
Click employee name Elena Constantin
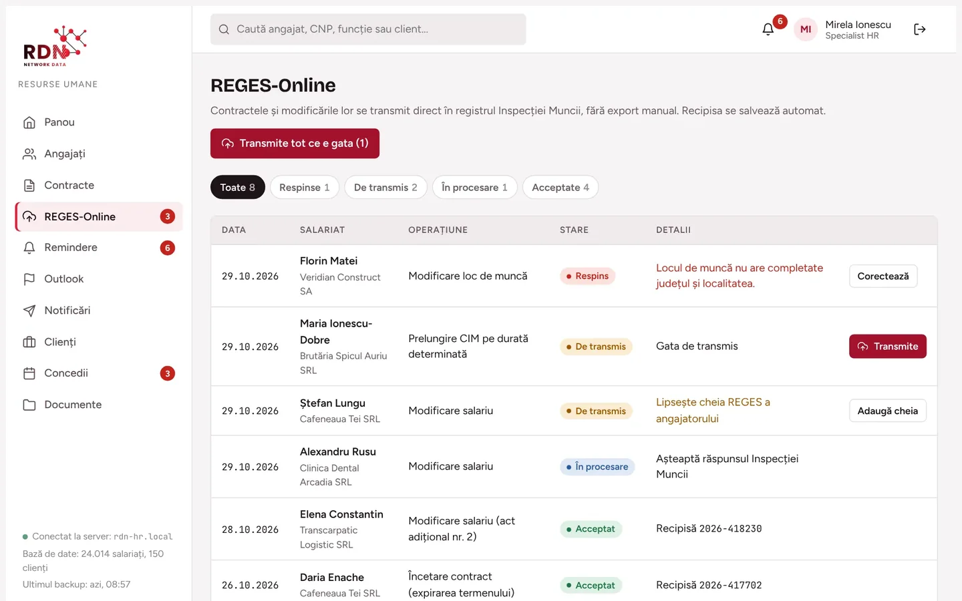point(341,514)
